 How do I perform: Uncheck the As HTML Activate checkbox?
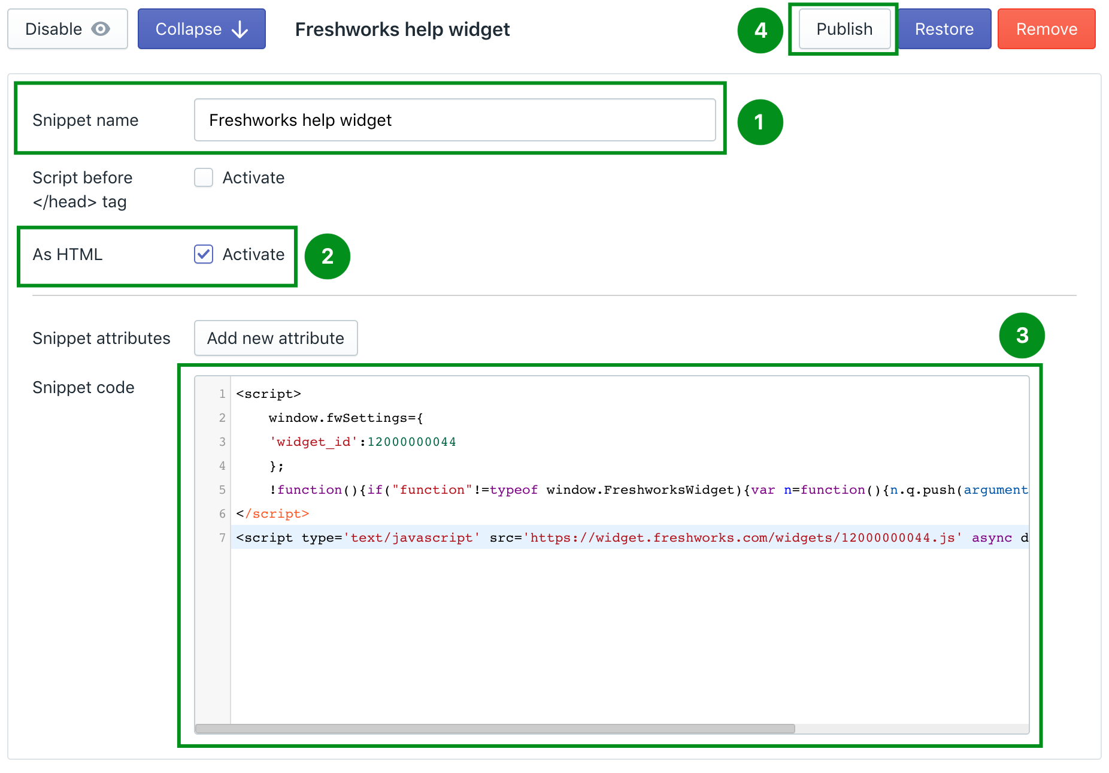[204, 254]
